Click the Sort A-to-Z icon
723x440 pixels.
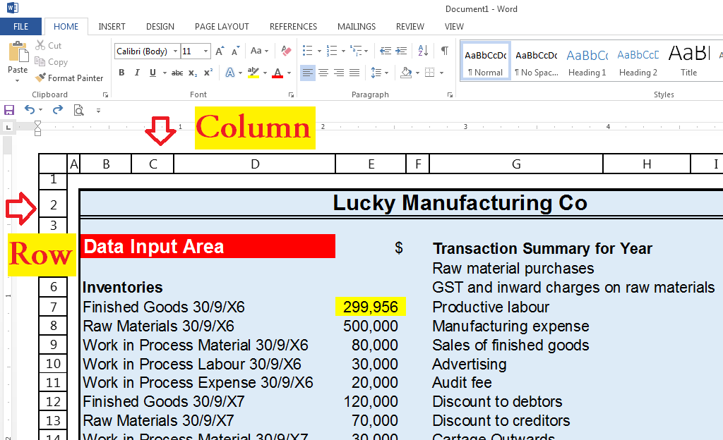pyautogui.click(x=423, y=51)
